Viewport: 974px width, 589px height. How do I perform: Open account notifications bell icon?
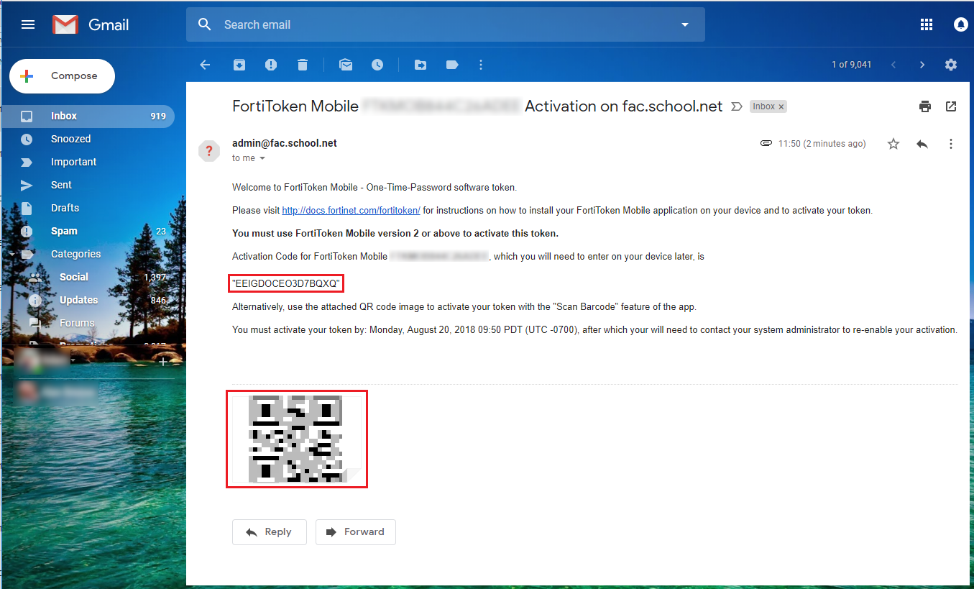pyautogui.click(x=961, y=24)
